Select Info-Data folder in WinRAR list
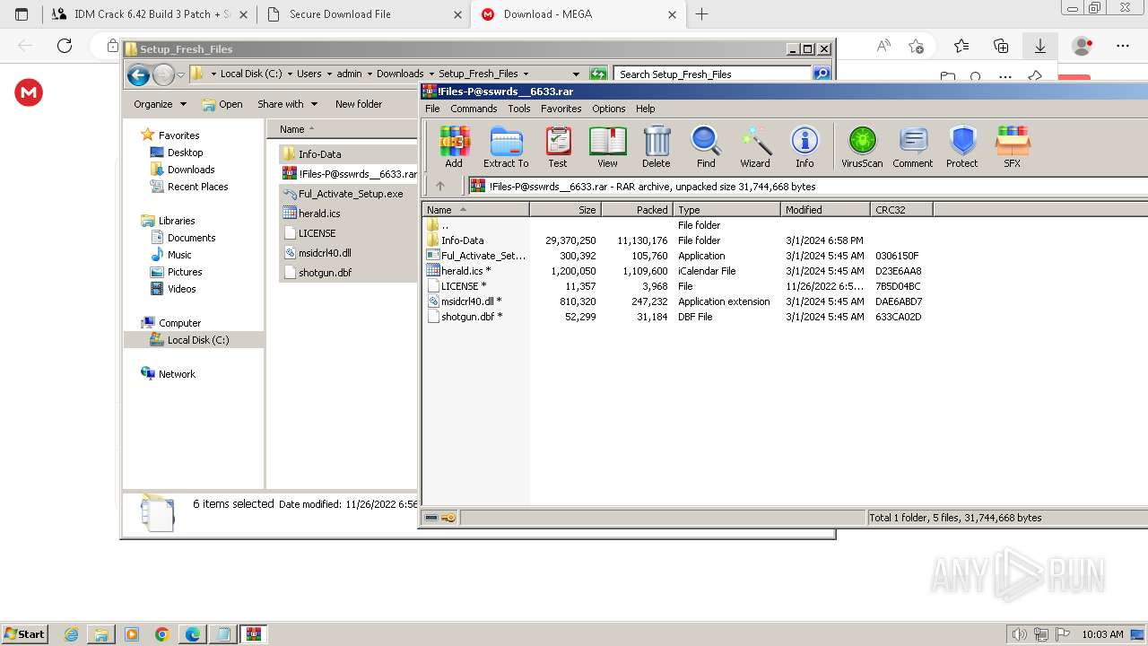 click(x=455, y=240)
